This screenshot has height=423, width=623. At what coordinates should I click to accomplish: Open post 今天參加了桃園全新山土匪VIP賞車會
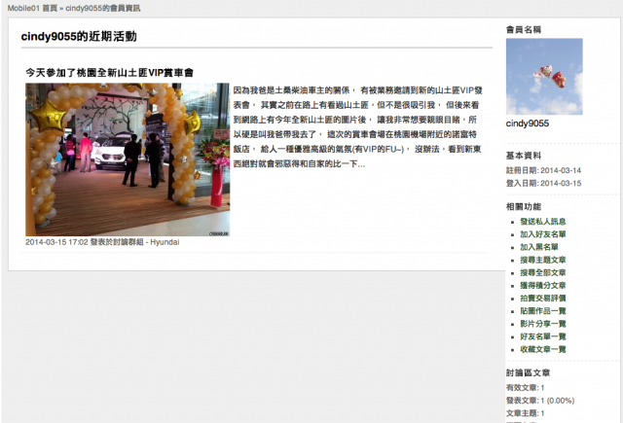click(x=109, y=73)
